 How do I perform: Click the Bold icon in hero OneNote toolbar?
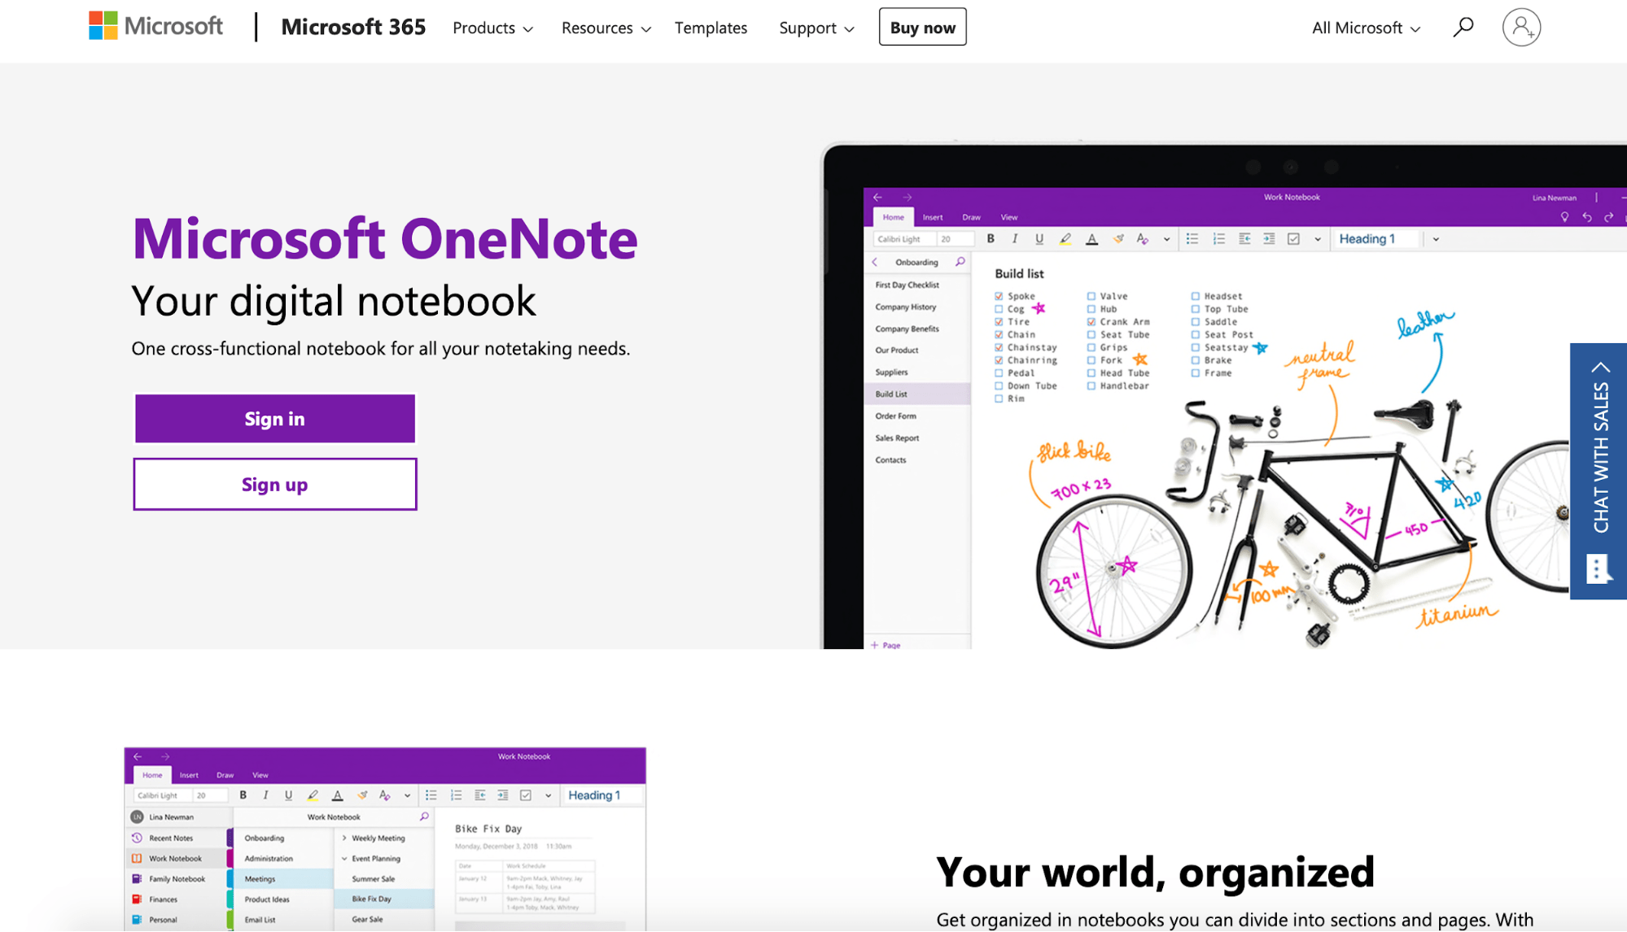tap(991, 239)
